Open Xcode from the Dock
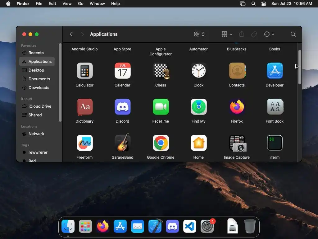This screenshot has width=318, height=239. pyautogui.click(x=155, y=226)
